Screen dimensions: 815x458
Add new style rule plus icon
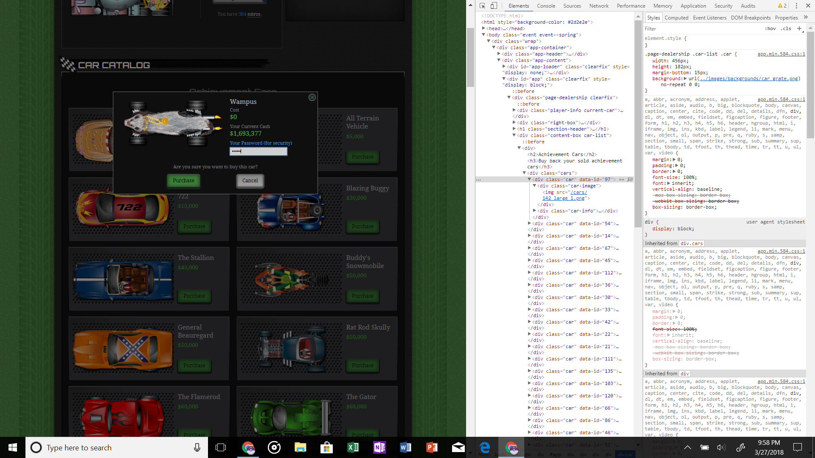click(799, 28)
